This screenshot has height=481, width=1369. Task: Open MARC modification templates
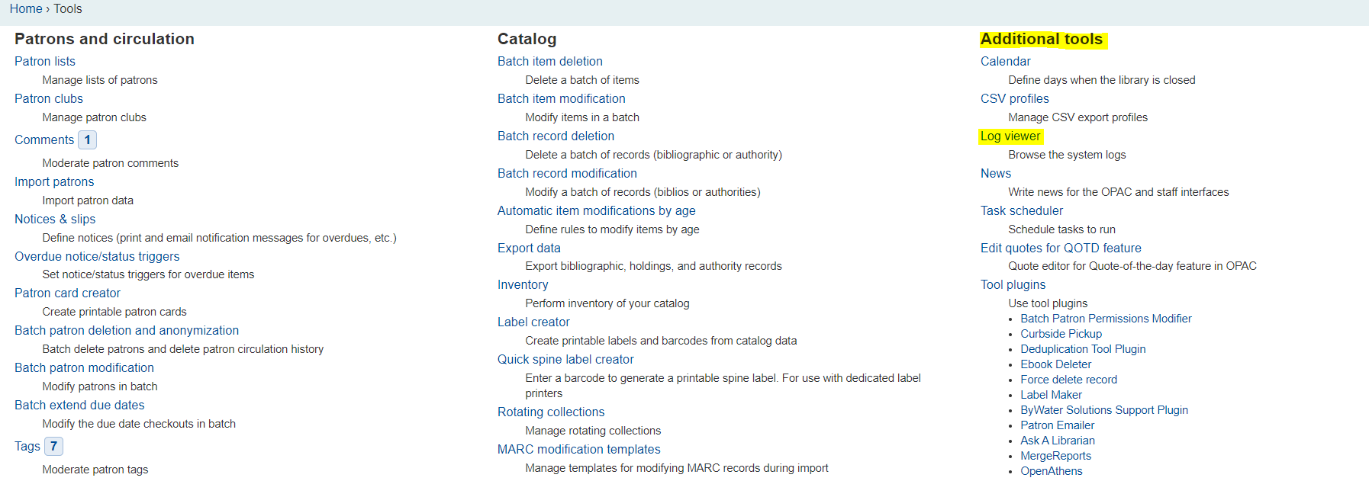pos(578,449)
